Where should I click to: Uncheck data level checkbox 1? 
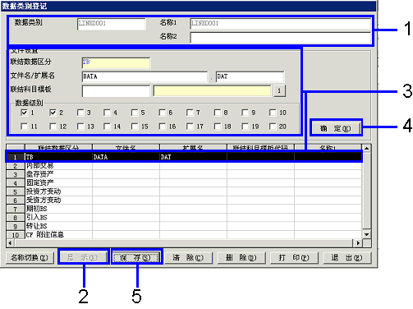(24, 113)
